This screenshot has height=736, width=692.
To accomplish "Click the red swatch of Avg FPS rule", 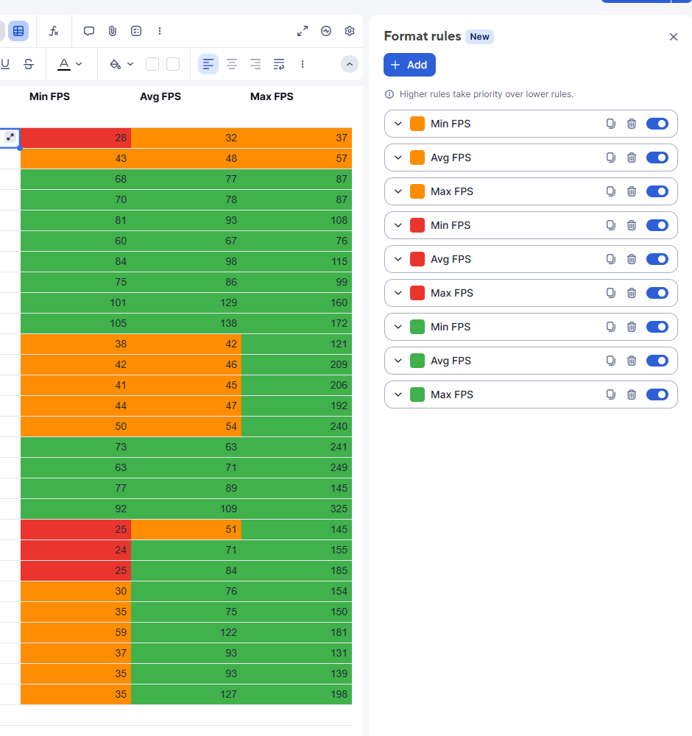I will tap(417, 259).
